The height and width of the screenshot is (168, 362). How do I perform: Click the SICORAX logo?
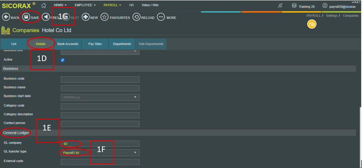coord(19,6)
